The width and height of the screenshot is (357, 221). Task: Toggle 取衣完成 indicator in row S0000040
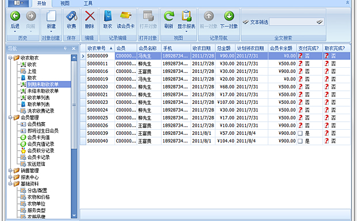pyautogui.click(x=326, y=141)
